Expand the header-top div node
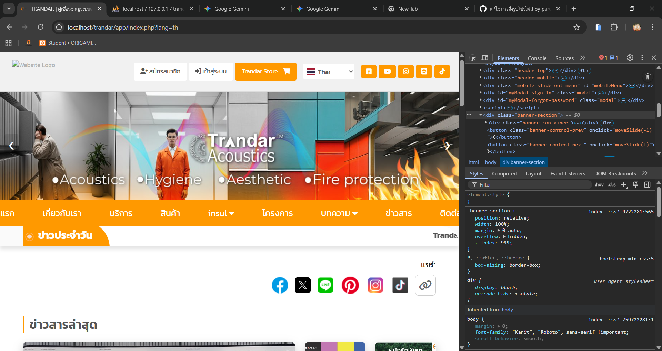The height and width of the screenshot is (351, 662). coord(480,70)
